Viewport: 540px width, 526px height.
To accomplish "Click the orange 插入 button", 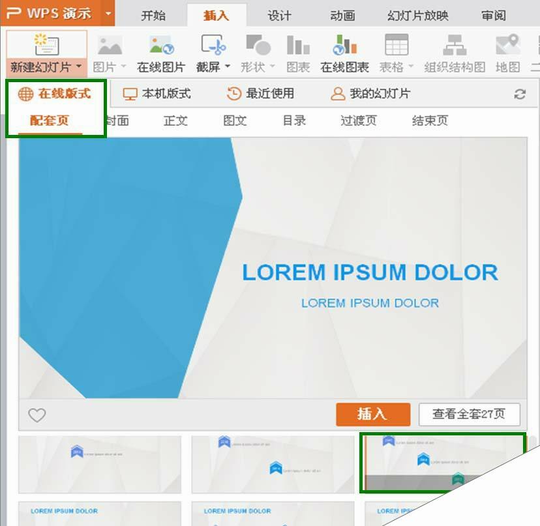I will (x=373, y=414).
